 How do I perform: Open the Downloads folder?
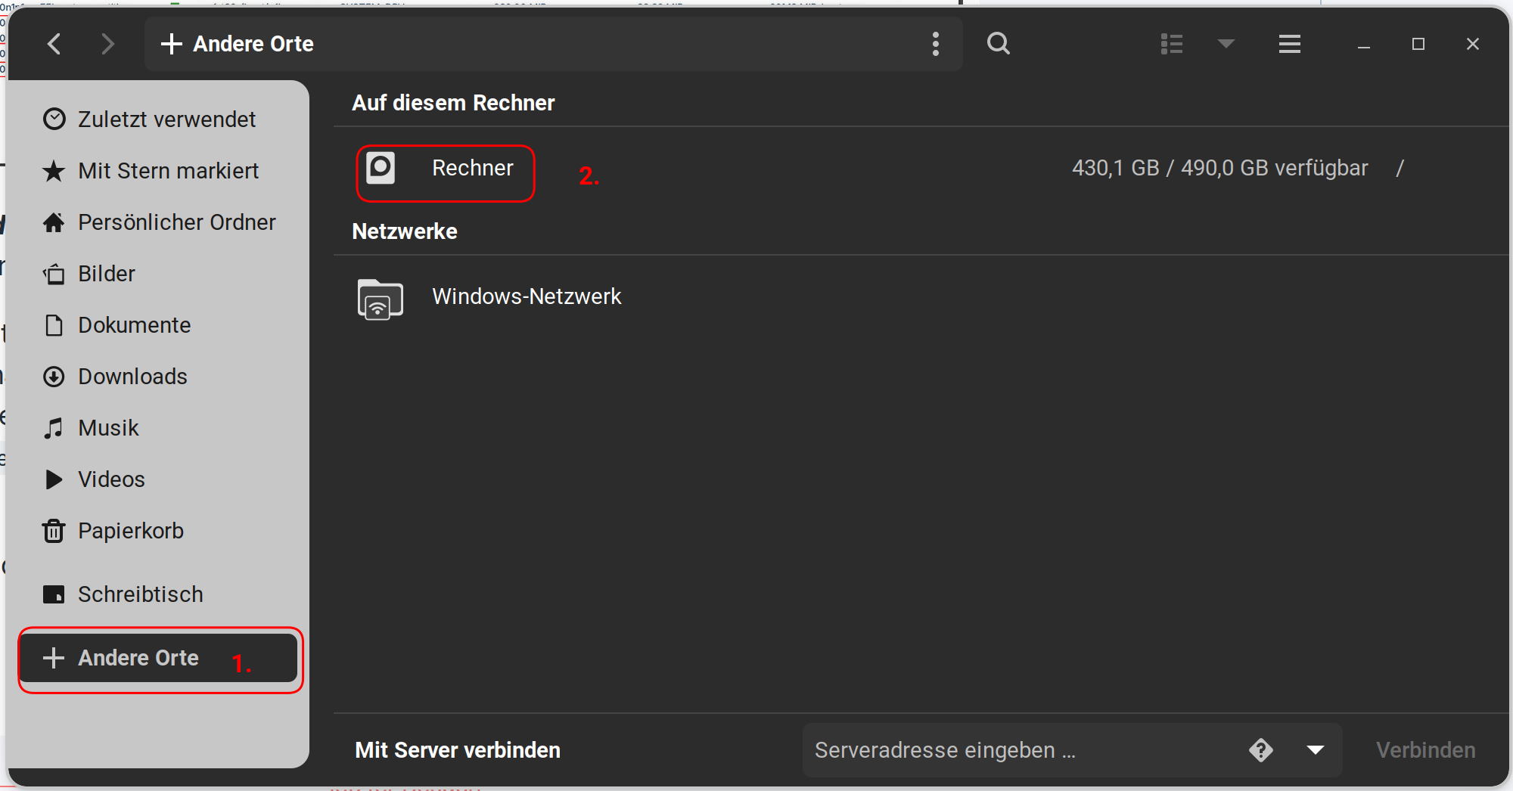[x=157, y=377]
